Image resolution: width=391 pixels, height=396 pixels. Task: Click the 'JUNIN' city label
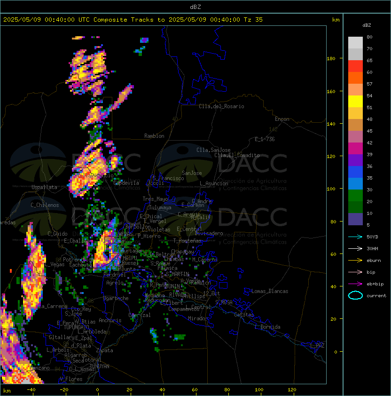pyautogui.click(x=172, y=286)
